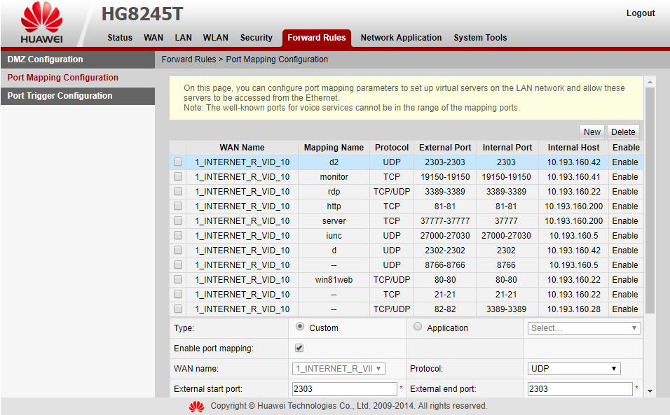Select the Application type radio button
Viewport: 670px width, 415px height.
(x=418, y=326)
